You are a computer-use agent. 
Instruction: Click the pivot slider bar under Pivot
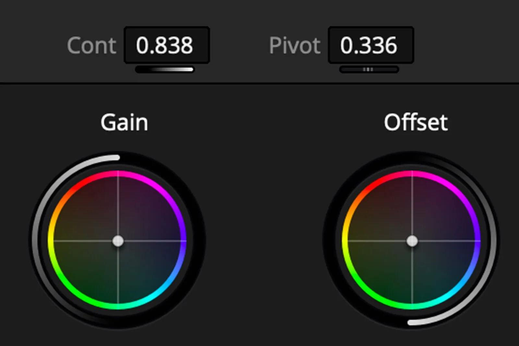(x=369, y=69)
